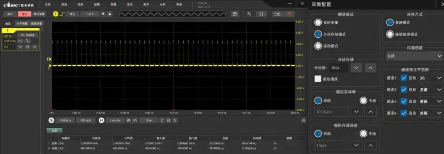
Task: Click the 2 us/div timebase field
Action: [x=115, y=120]
